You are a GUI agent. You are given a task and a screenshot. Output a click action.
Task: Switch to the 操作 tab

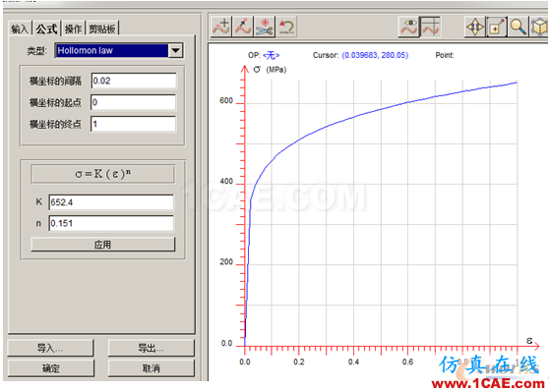click(73, 28)
